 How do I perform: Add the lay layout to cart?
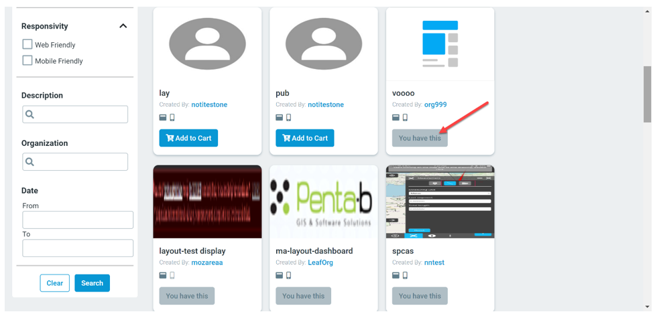pyautogui.click(x=188, y=138)
